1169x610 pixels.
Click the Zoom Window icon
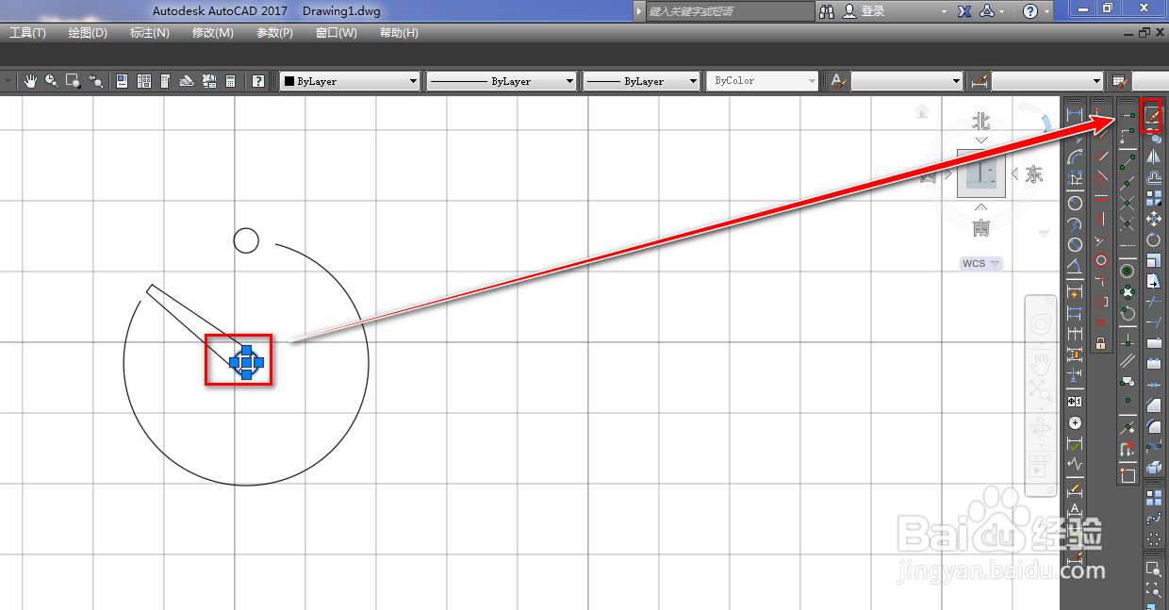(x=73, y=81)
